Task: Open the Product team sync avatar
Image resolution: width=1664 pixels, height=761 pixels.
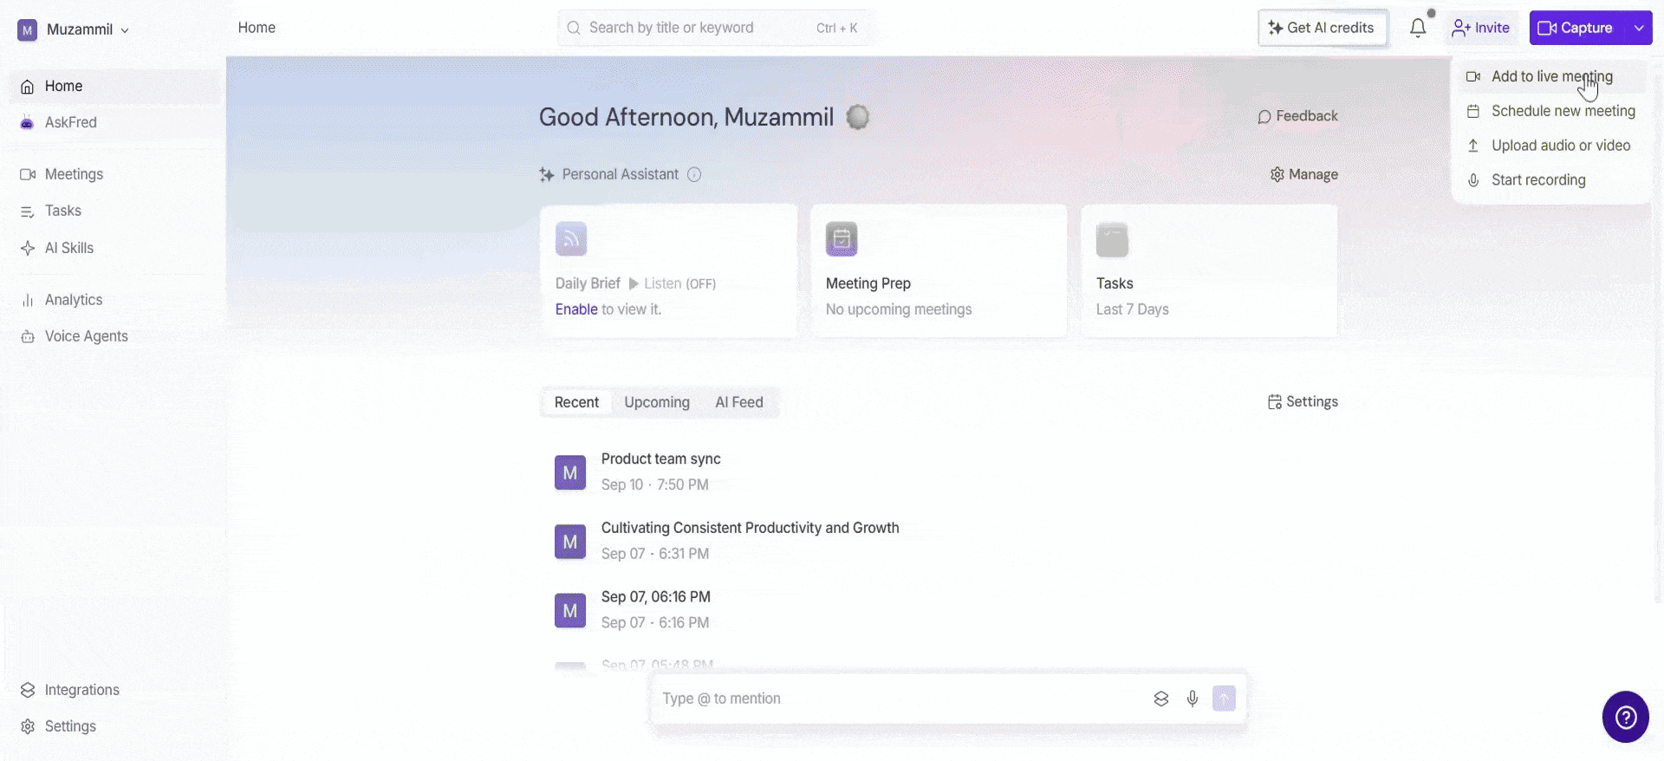Action: click(570, 472)
